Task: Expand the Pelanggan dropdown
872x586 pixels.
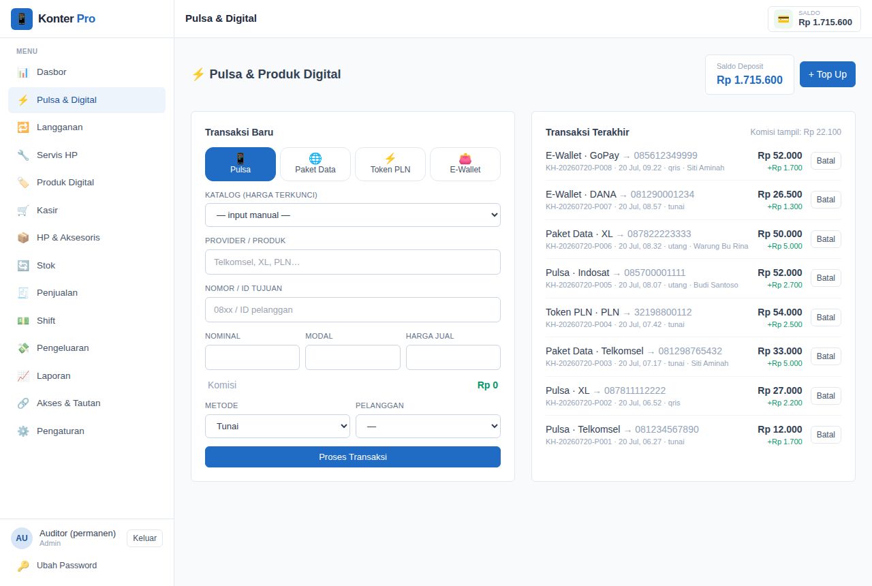Action: [x=428, y=427]
